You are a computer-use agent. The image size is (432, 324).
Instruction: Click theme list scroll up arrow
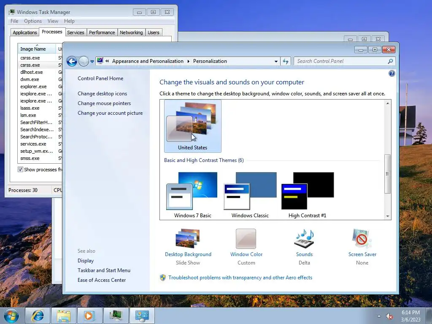pyautogui.click(x=388, y=103)
